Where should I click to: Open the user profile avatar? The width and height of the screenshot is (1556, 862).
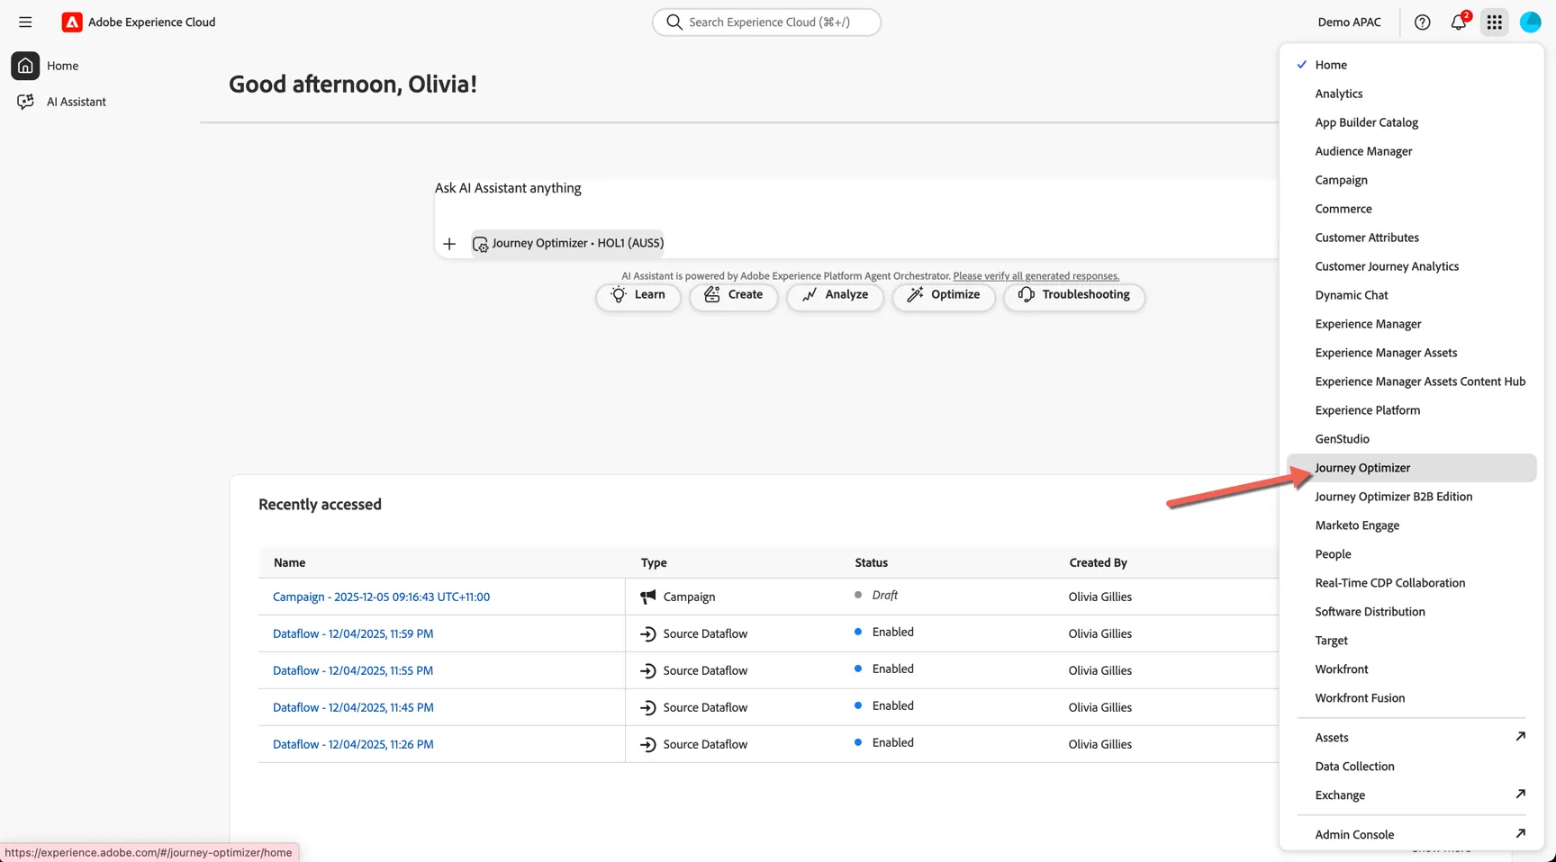click(1531, 22)
